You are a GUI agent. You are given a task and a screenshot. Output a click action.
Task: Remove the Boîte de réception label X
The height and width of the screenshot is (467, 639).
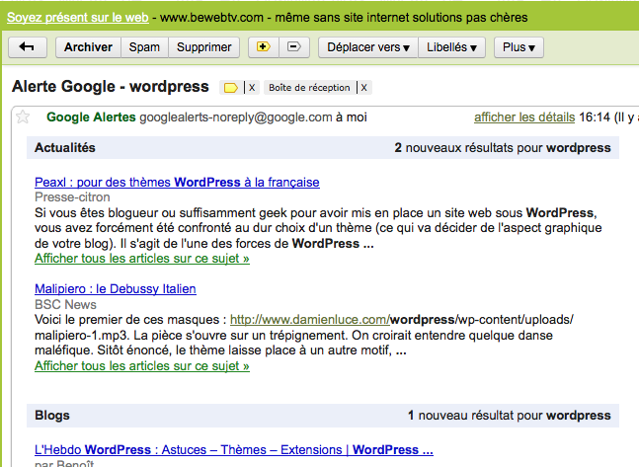coord(363,88)
